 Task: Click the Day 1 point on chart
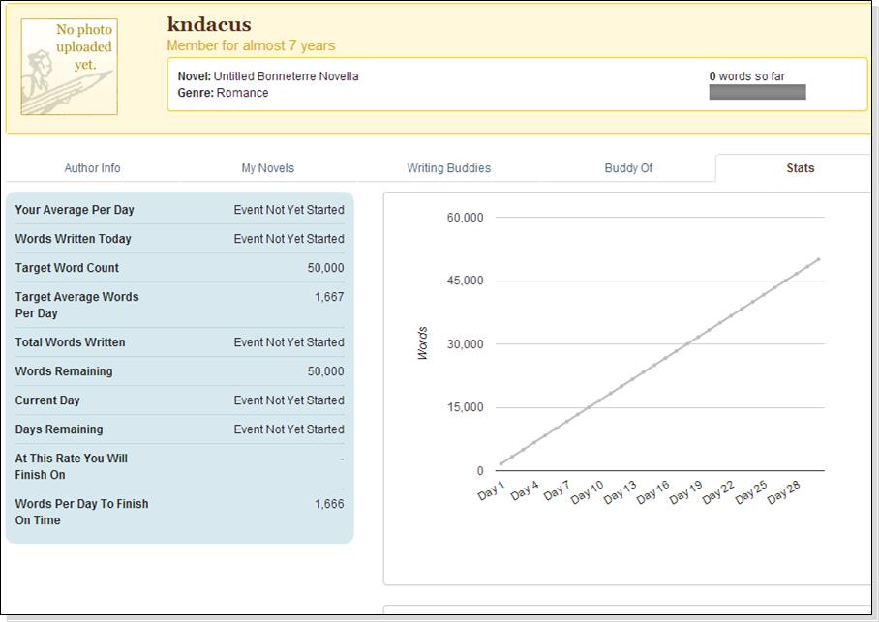(x=500, y=464)
